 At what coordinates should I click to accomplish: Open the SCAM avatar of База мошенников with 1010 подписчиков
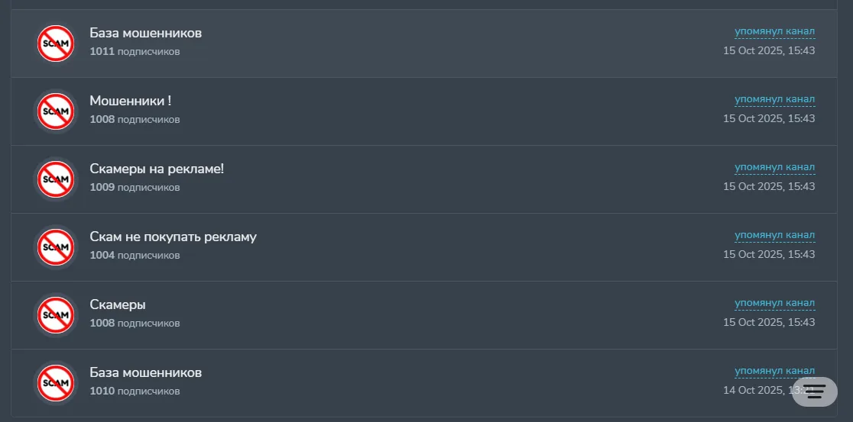pyautogui.click(x=56, y=383)
